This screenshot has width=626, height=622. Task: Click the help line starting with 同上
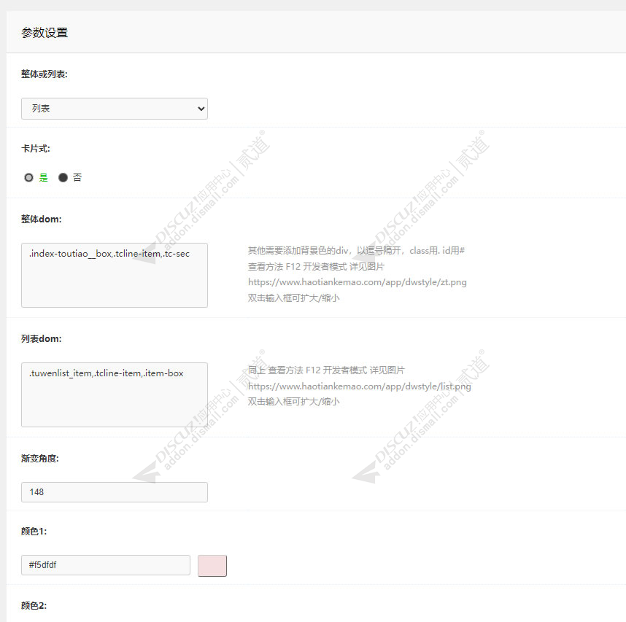[326, 370]
